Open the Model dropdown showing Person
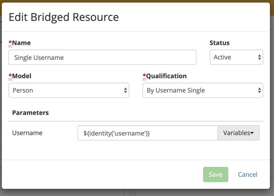The width and height of the screenshot is (274, 196). [x=68, y=91]
